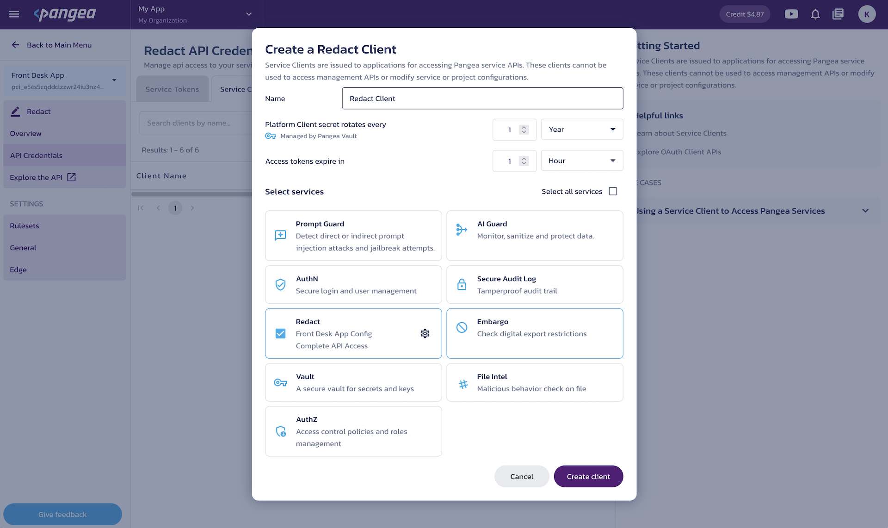Click the horizontal scrollbar under Client Name
The width and height of the screenshot is (888, 528).
click(x=191, y=194)
